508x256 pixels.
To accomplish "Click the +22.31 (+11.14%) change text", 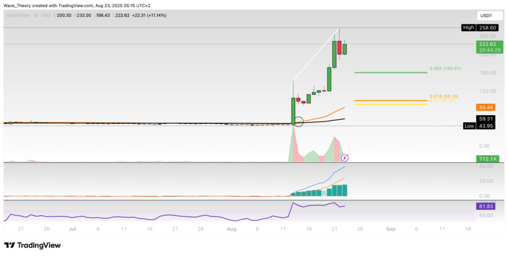I will tap(149, 15).
